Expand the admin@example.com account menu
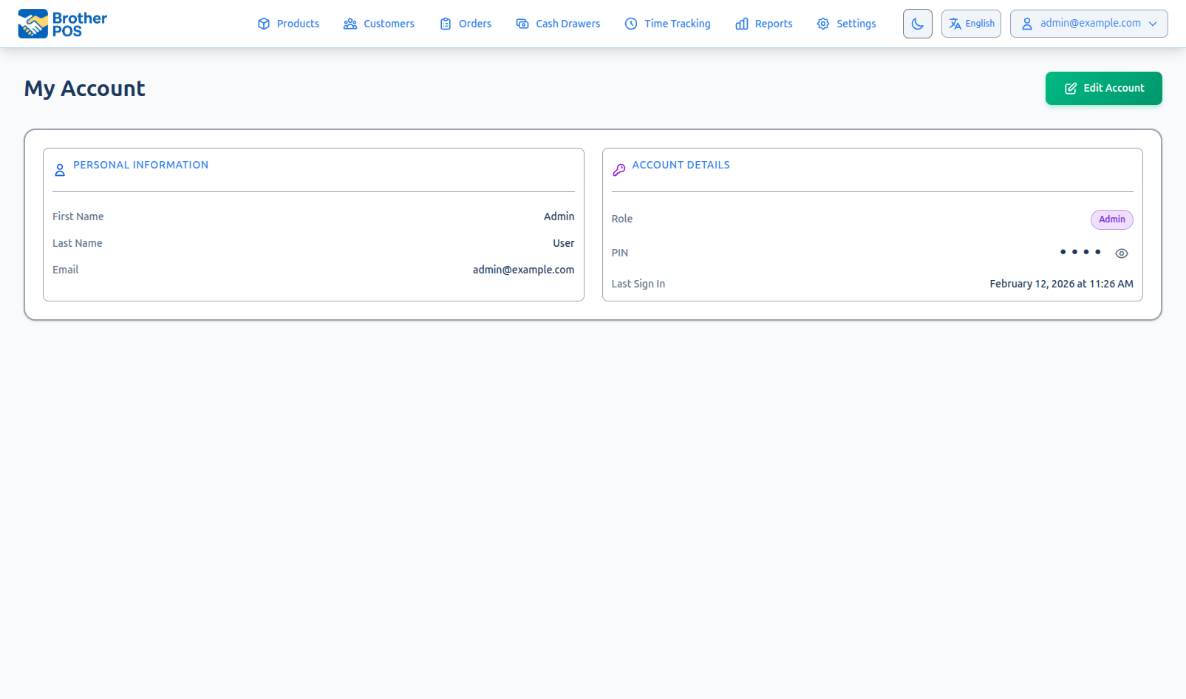This screenshot has height=699, width=1186. pos(1088,23)
